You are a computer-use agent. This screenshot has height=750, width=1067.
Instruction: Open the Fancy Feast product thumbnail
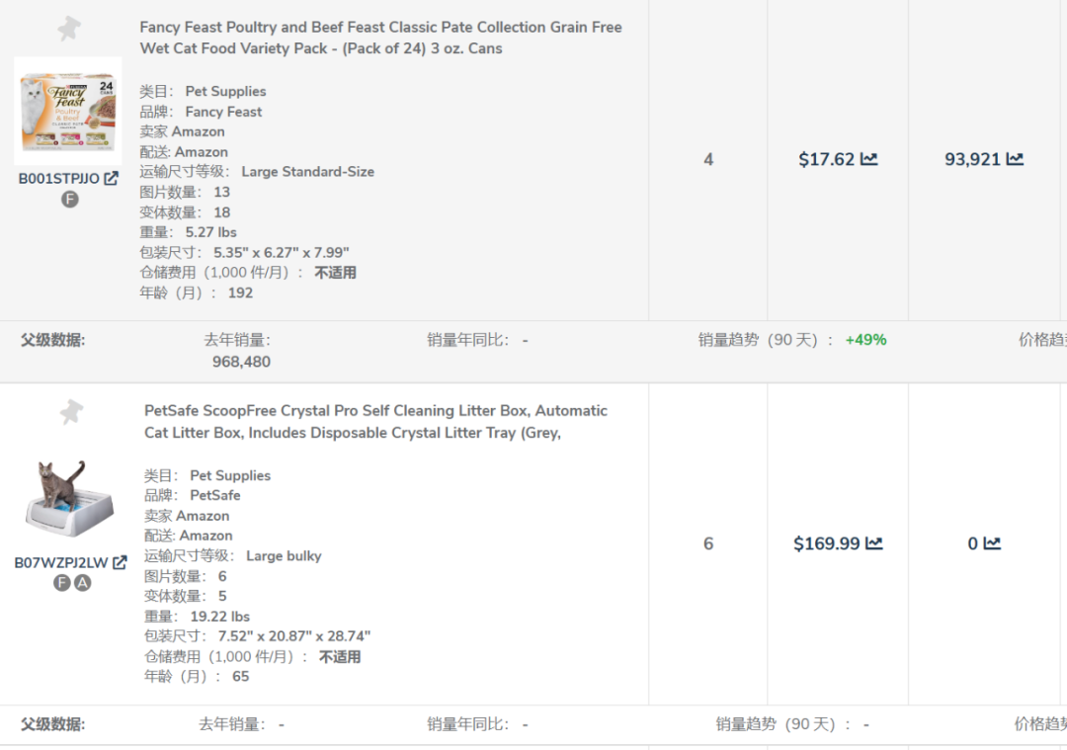[x=68, y=111]
